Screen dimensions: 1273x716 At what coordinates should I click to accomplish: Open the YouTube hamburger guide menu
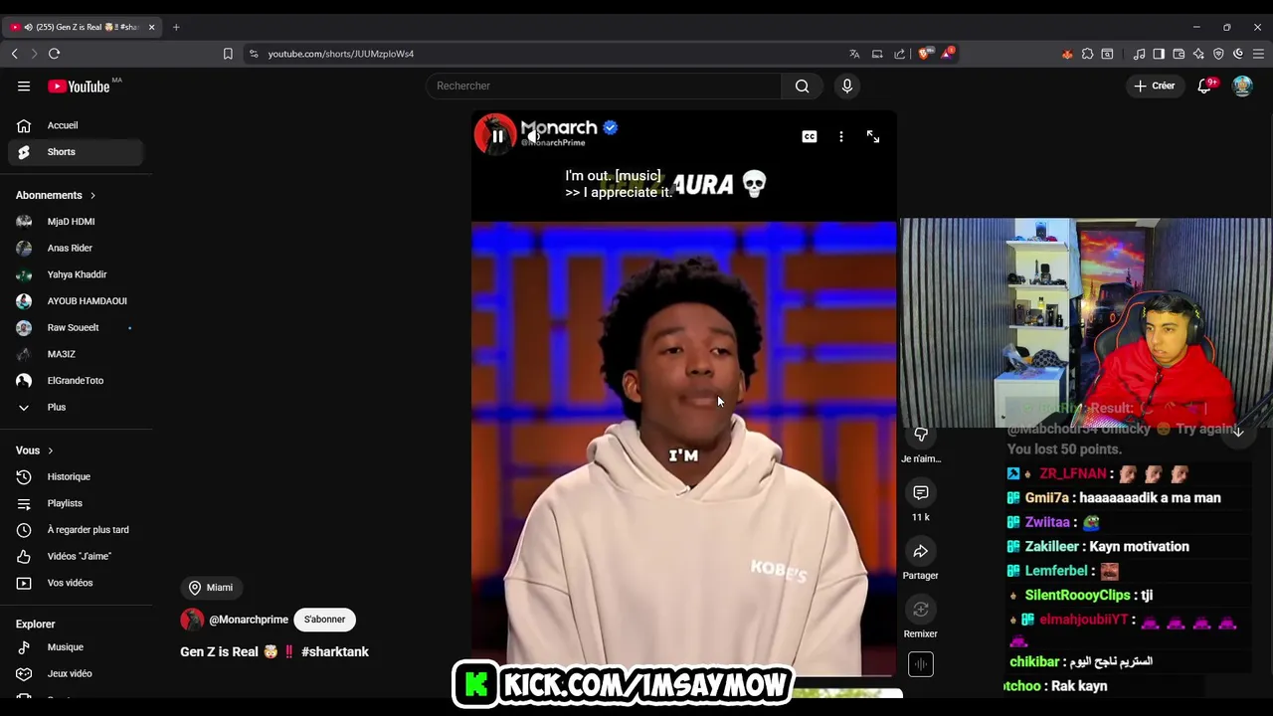tap(24, 87)
